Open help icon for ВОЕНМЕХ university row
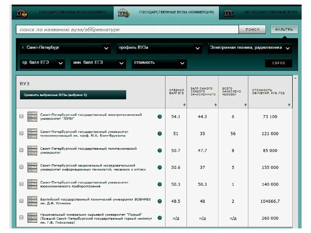311x233 pixels. (160, 201)
